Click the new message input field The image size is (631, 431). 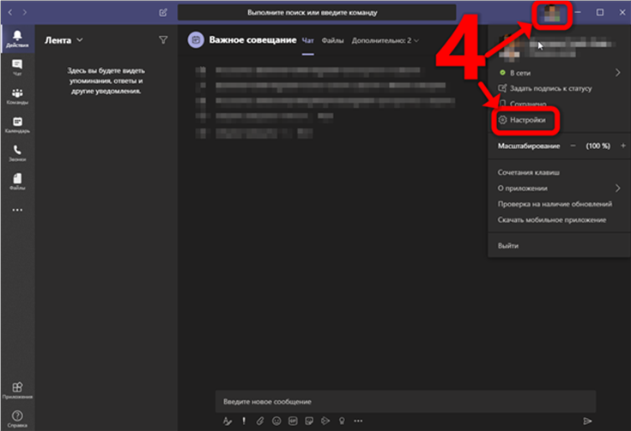405,401
